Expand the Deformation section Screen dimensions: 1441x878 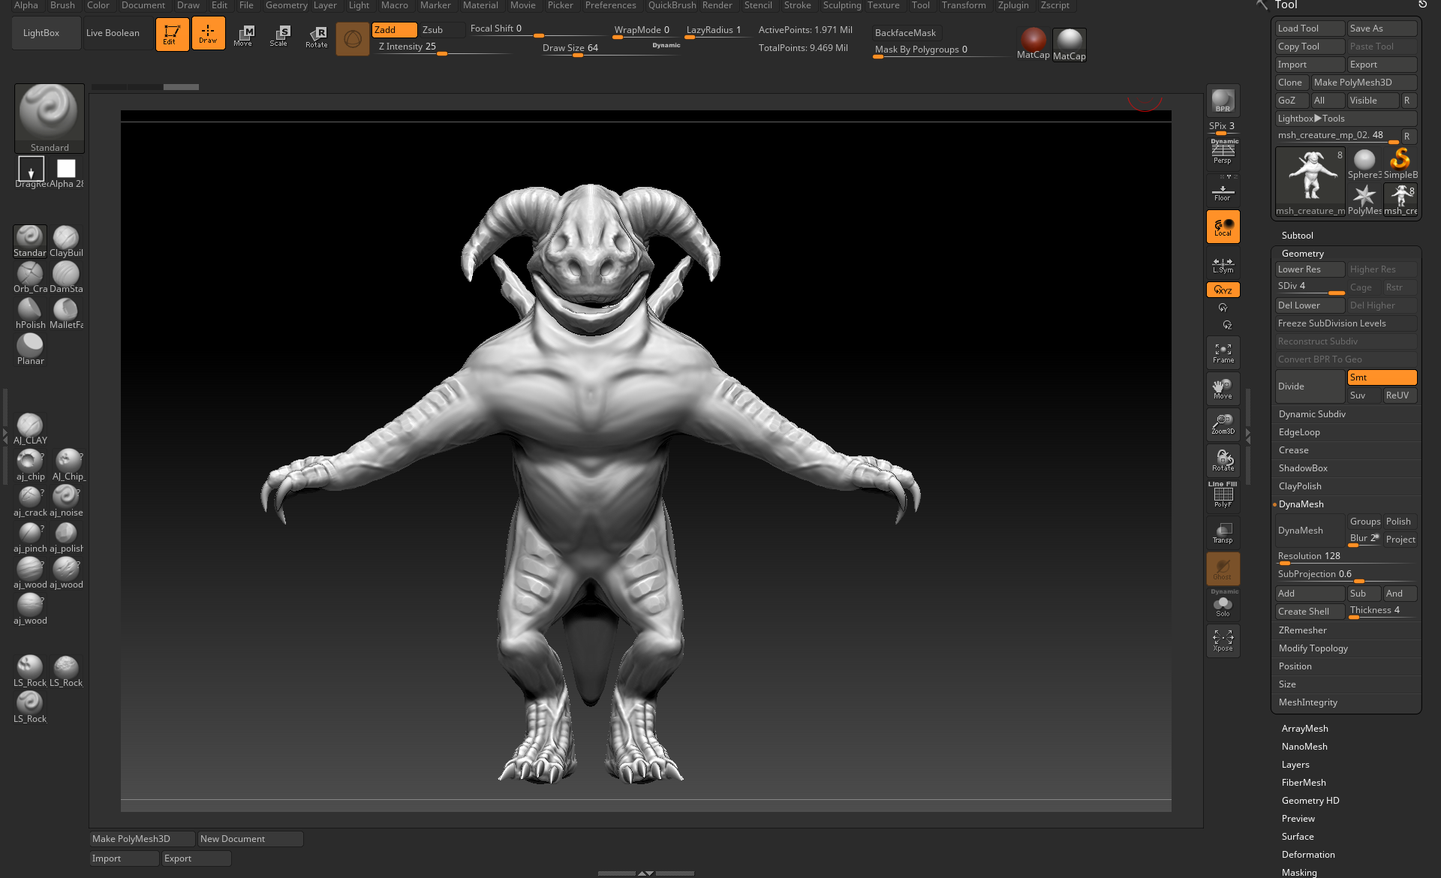1308,854
